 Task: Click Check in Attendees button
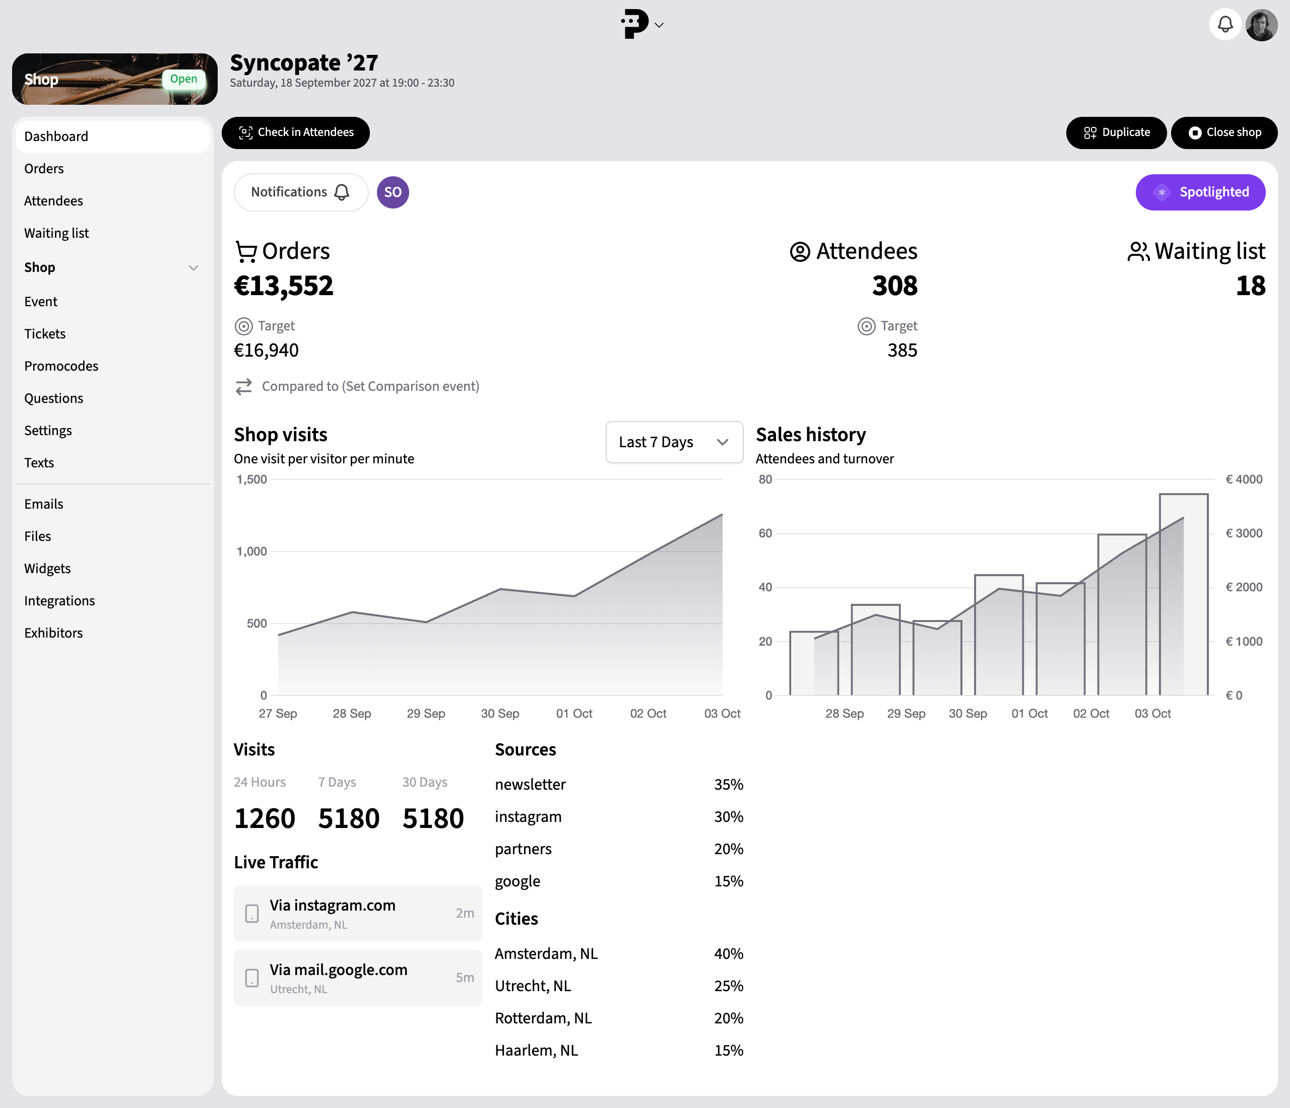[x=296, y=132]
